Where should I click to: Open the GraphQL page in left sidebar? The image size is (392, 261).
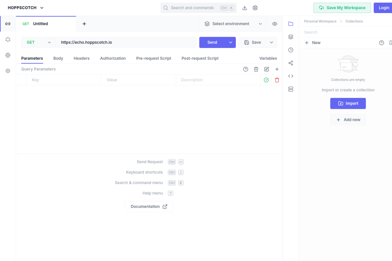tap(8, 39)
